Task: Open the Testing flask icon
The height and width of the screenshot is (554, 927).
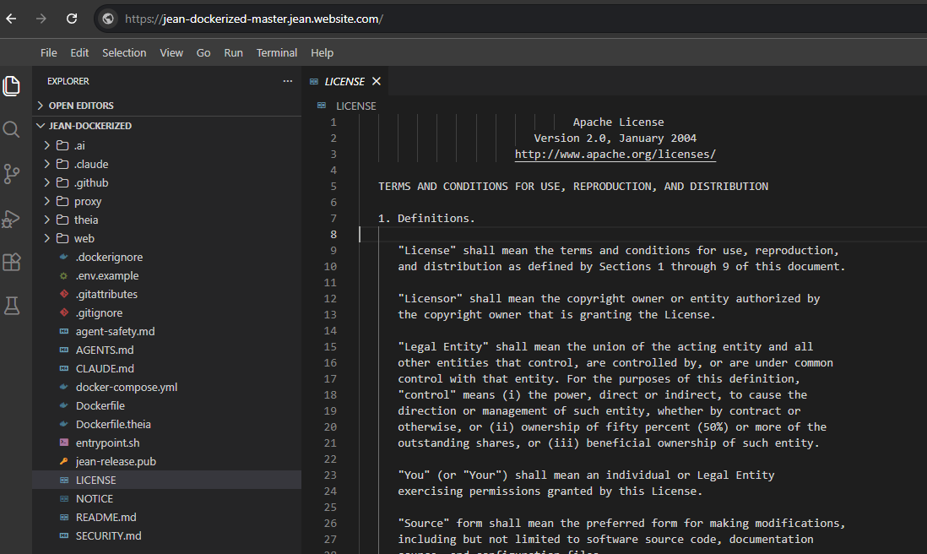Action: click(x=12, y=306)
